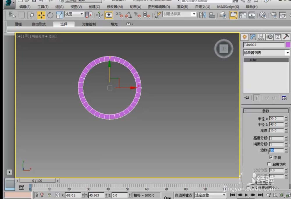Open the MAXScript(X) menu
Image resolution: width=291 pixels, height=199 pixels.
[x=228, y=7]
